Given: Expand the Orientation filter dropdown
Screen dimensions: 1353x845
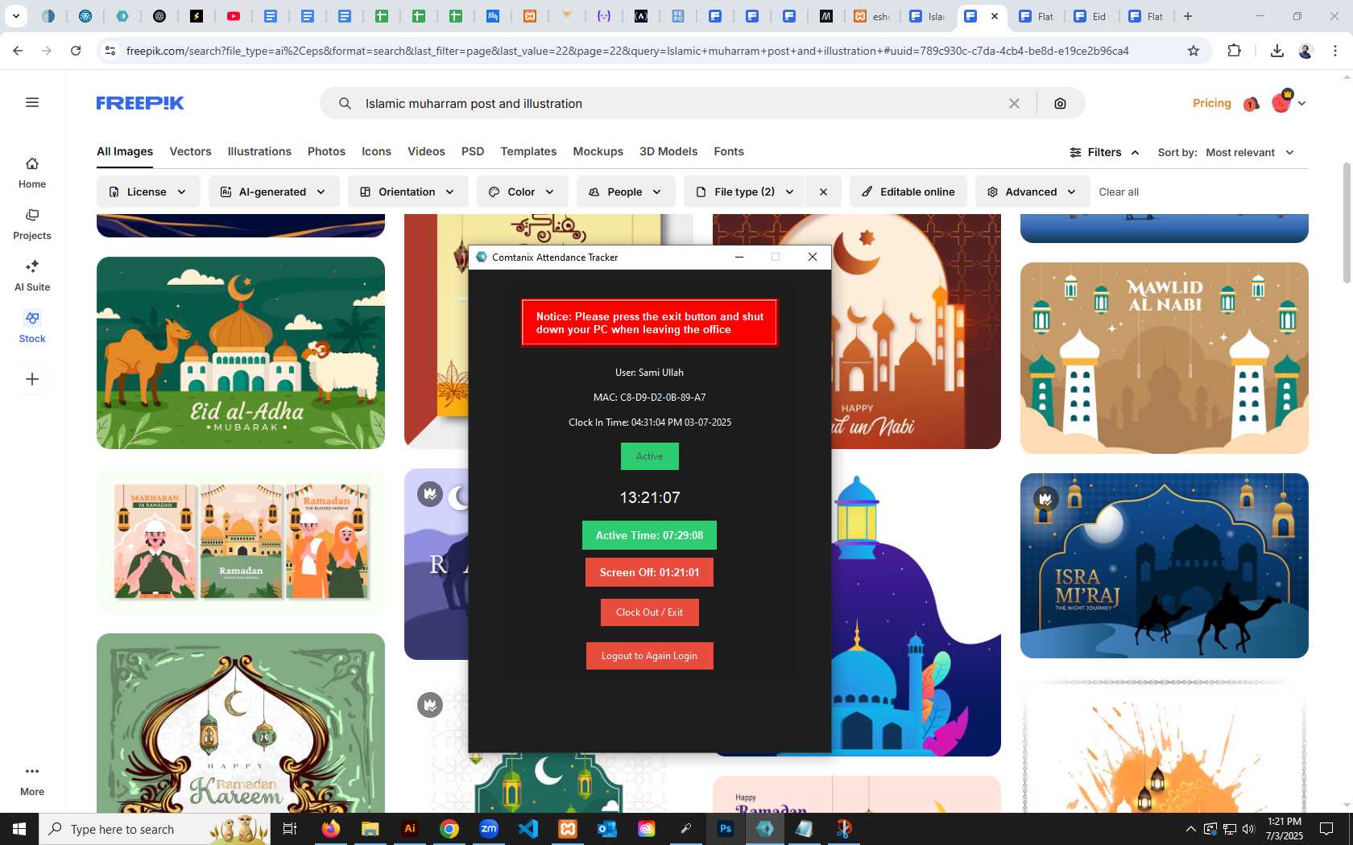Looking at the screenshot, I should click(x=408, y=192).
